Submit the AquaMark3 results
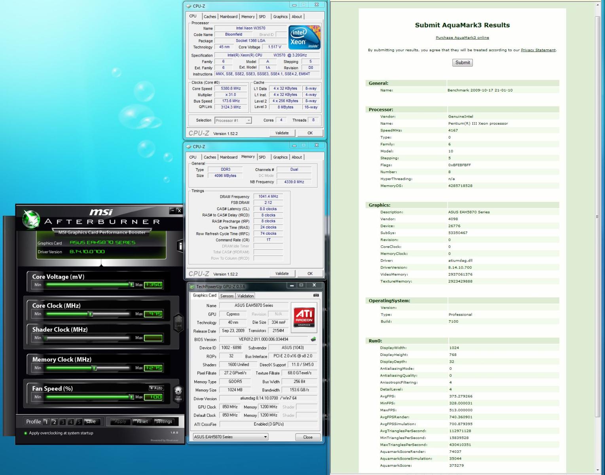This screenshot has width=605, height=475. (x=463, y=63)
